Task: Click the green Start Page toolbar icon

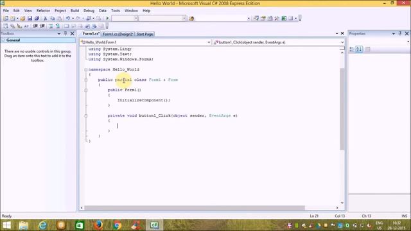Action: click(284, 19)
